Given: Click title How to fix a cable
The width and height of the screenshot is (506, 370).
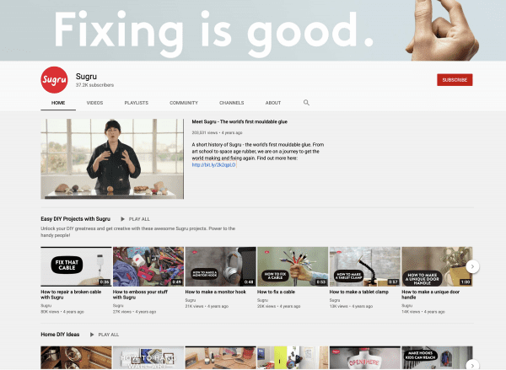Looking at the screenshot, I should point(277,292).
